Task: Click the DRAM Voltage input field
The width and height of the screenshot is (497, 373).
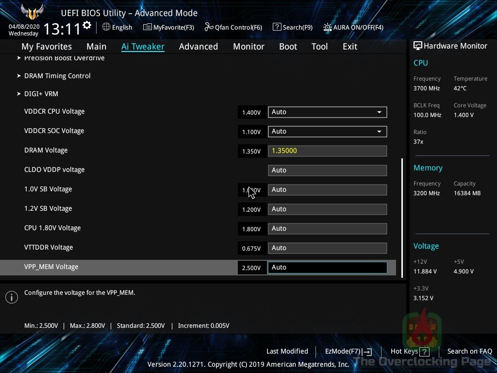Action: [327, 151]
